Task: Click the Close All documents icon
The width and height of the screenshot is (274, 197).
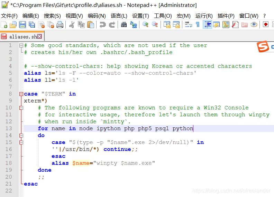Action: click(51, 25)
